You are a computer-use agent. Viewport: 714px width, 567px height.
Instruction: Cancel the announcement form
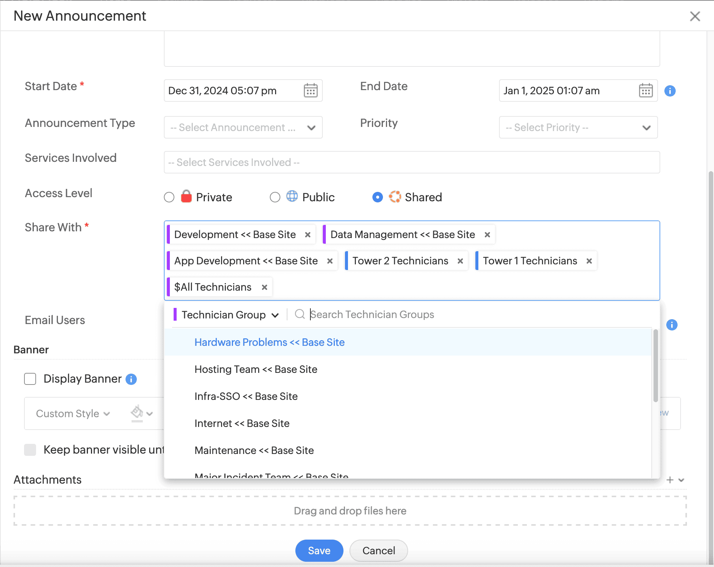[378, 550]
